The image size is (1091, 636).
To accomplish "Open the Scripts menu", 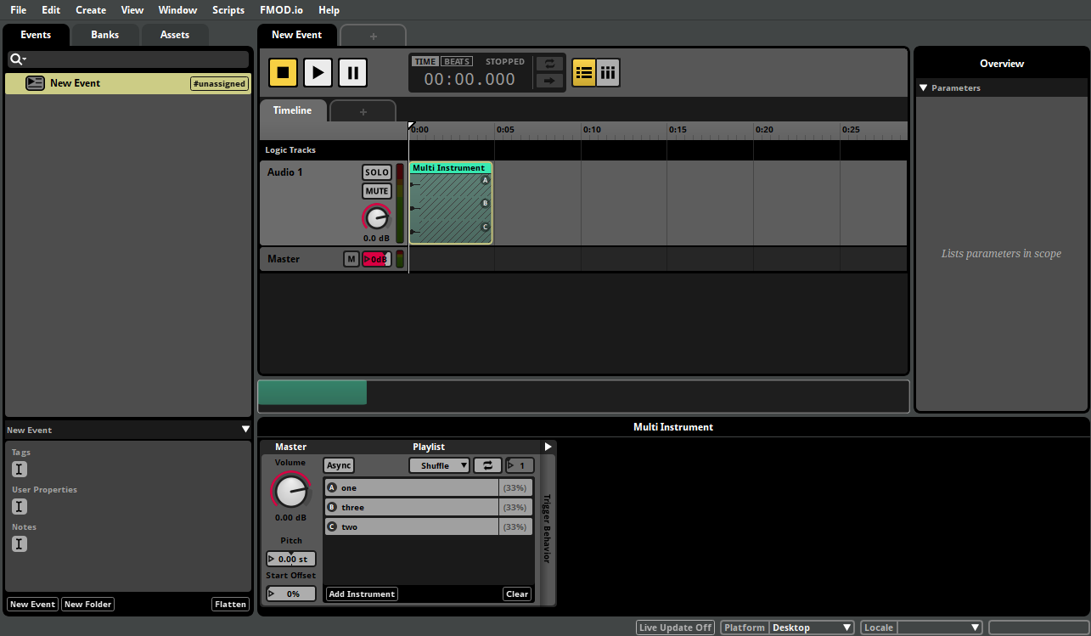I will pyautogui.click(x=228, y=9).
